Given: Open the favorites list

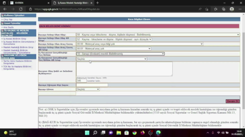Looking at the screenshot, I should coord(216,9).
